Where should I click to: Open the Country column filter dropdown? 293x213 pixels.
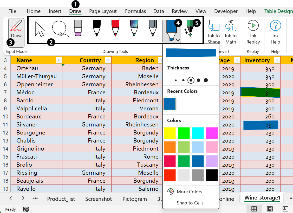[108, 60]
